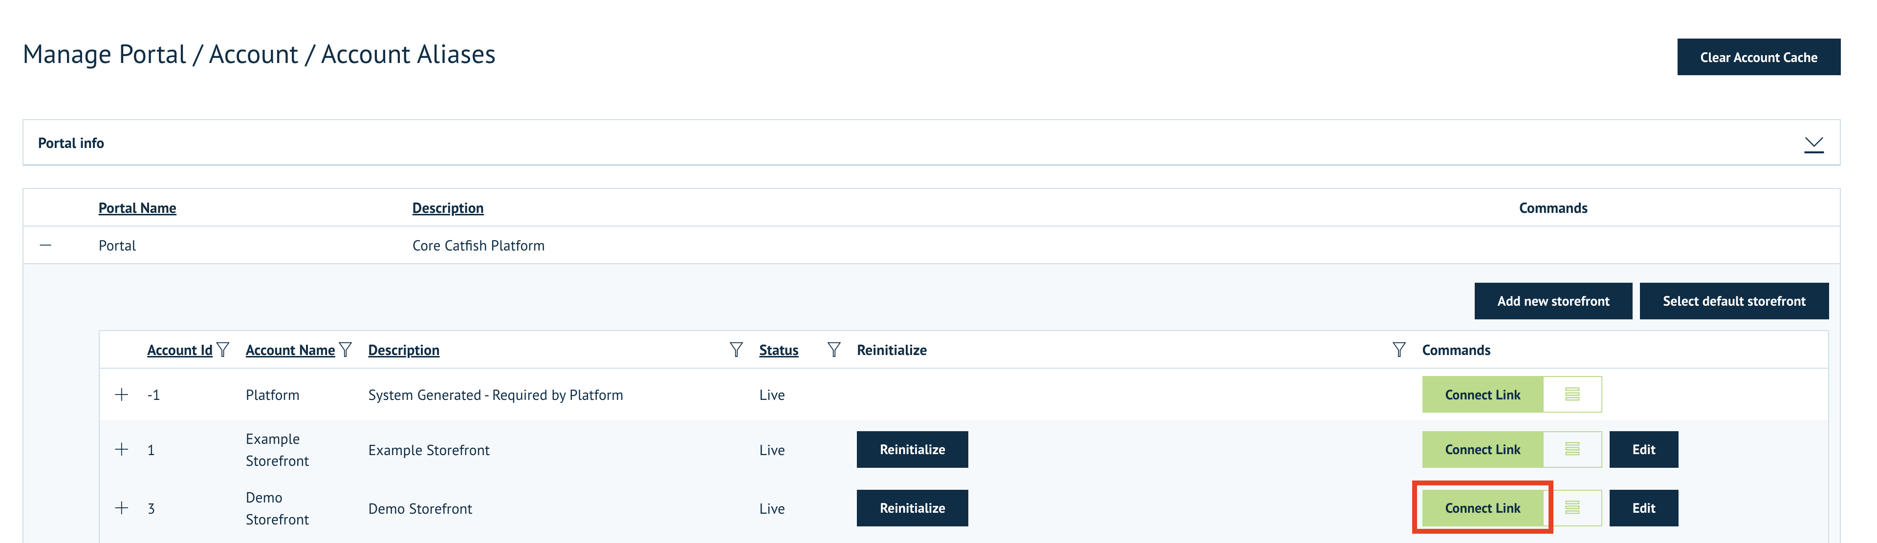
Task: Click Add new storefront
Action: pos(1553,301)
